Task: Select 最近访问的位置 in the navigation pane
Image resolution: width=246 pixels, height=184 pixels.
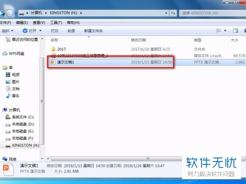Action: click(x=25, y=39)
